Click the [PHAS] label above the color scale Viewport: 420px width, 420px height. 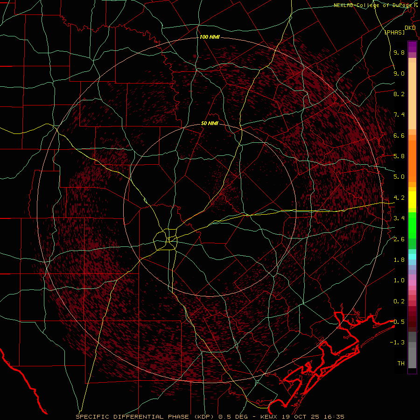[x=395, y=32]
